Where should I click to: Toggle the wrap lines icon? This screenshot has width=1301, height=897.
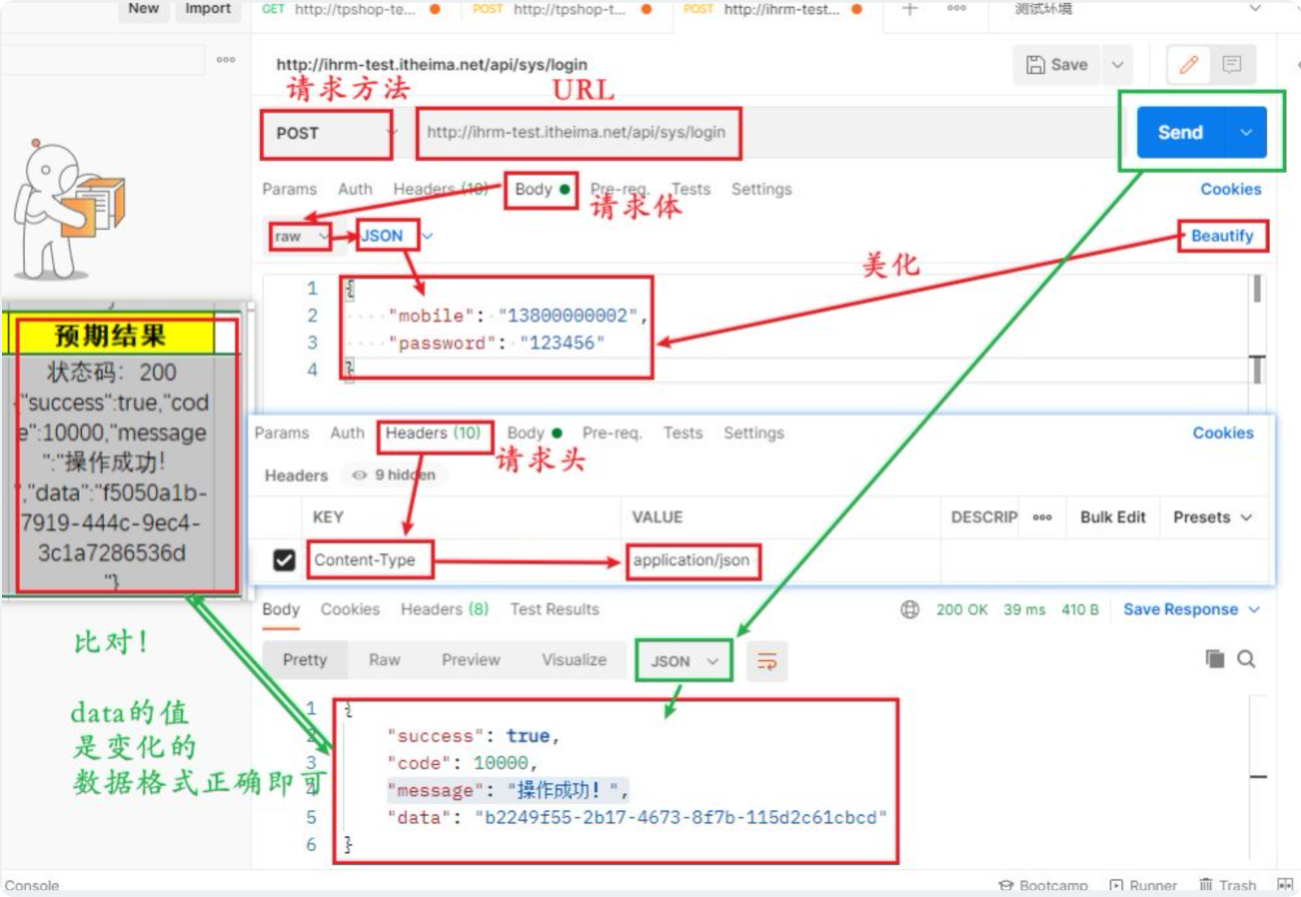pos(766,661)
